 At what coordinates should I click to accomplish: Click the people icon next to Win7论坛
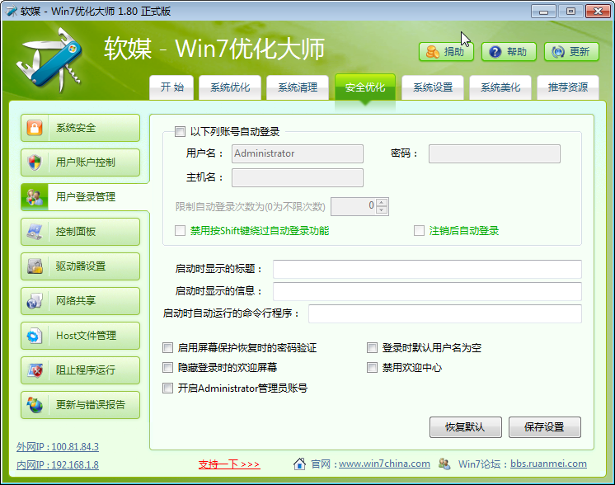[x=444, y=464]
